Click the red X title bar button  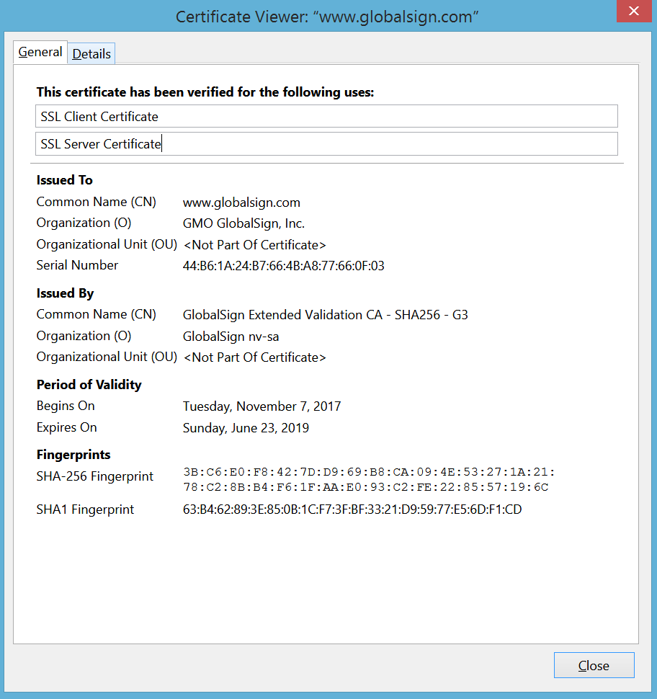tap(633, 11)
